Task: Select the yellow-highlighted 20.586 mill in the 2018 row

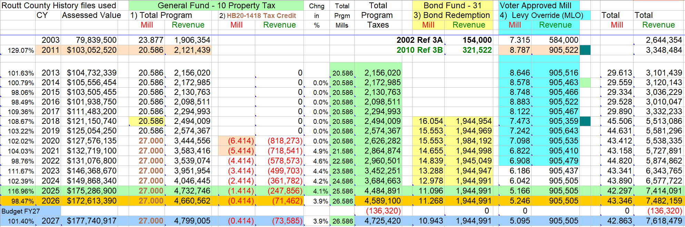Action: pyautogui.click(x=147, y=121)
